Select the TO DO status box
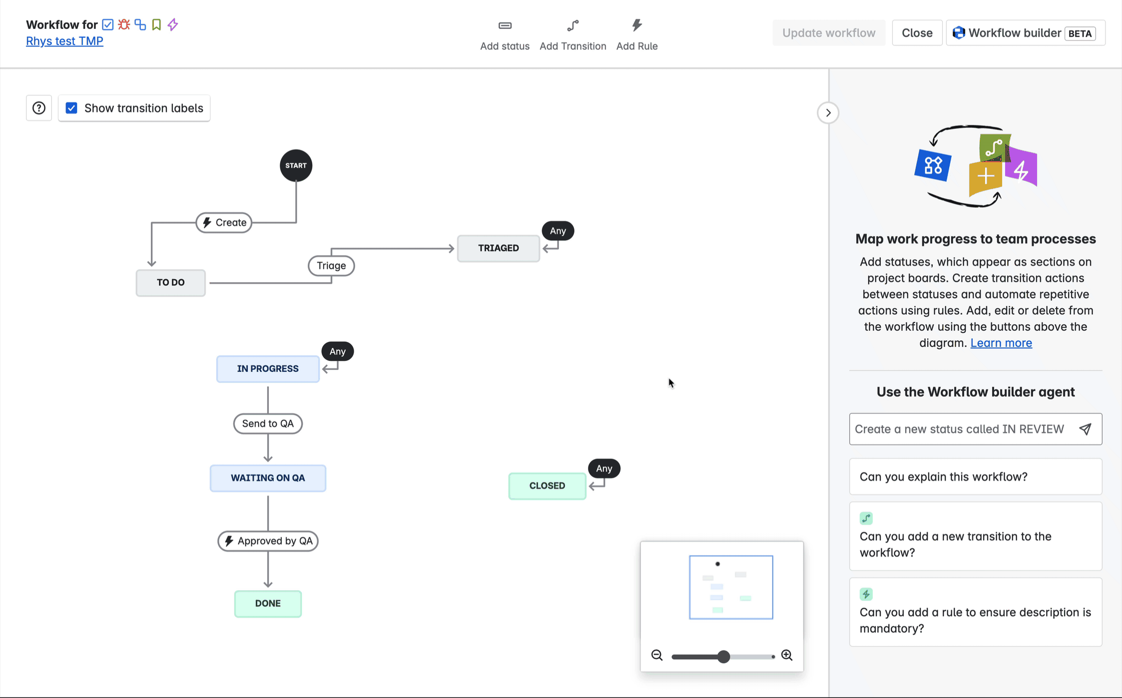Image resolution: width=1122 pixels, height=698 pixels. (170, 283)
